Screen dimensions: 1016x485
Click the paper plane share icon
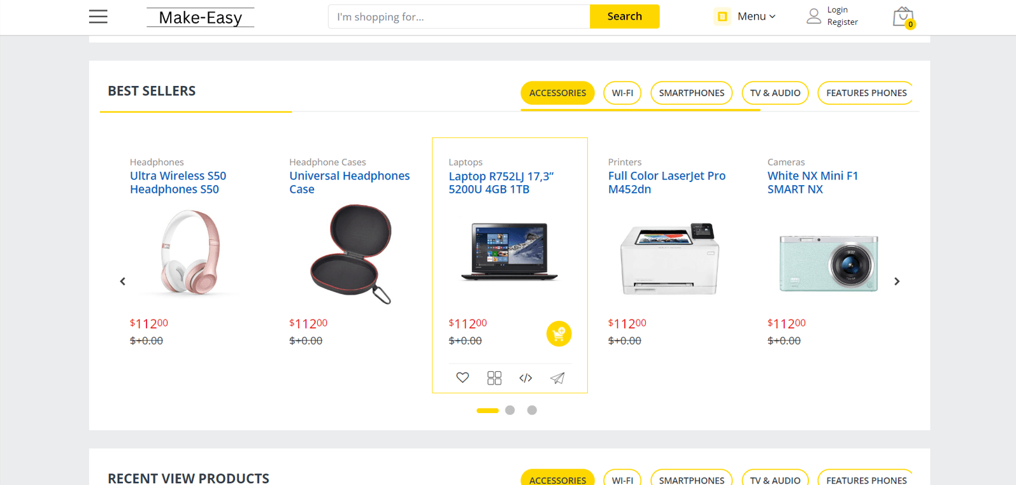[x=557, y=378]
